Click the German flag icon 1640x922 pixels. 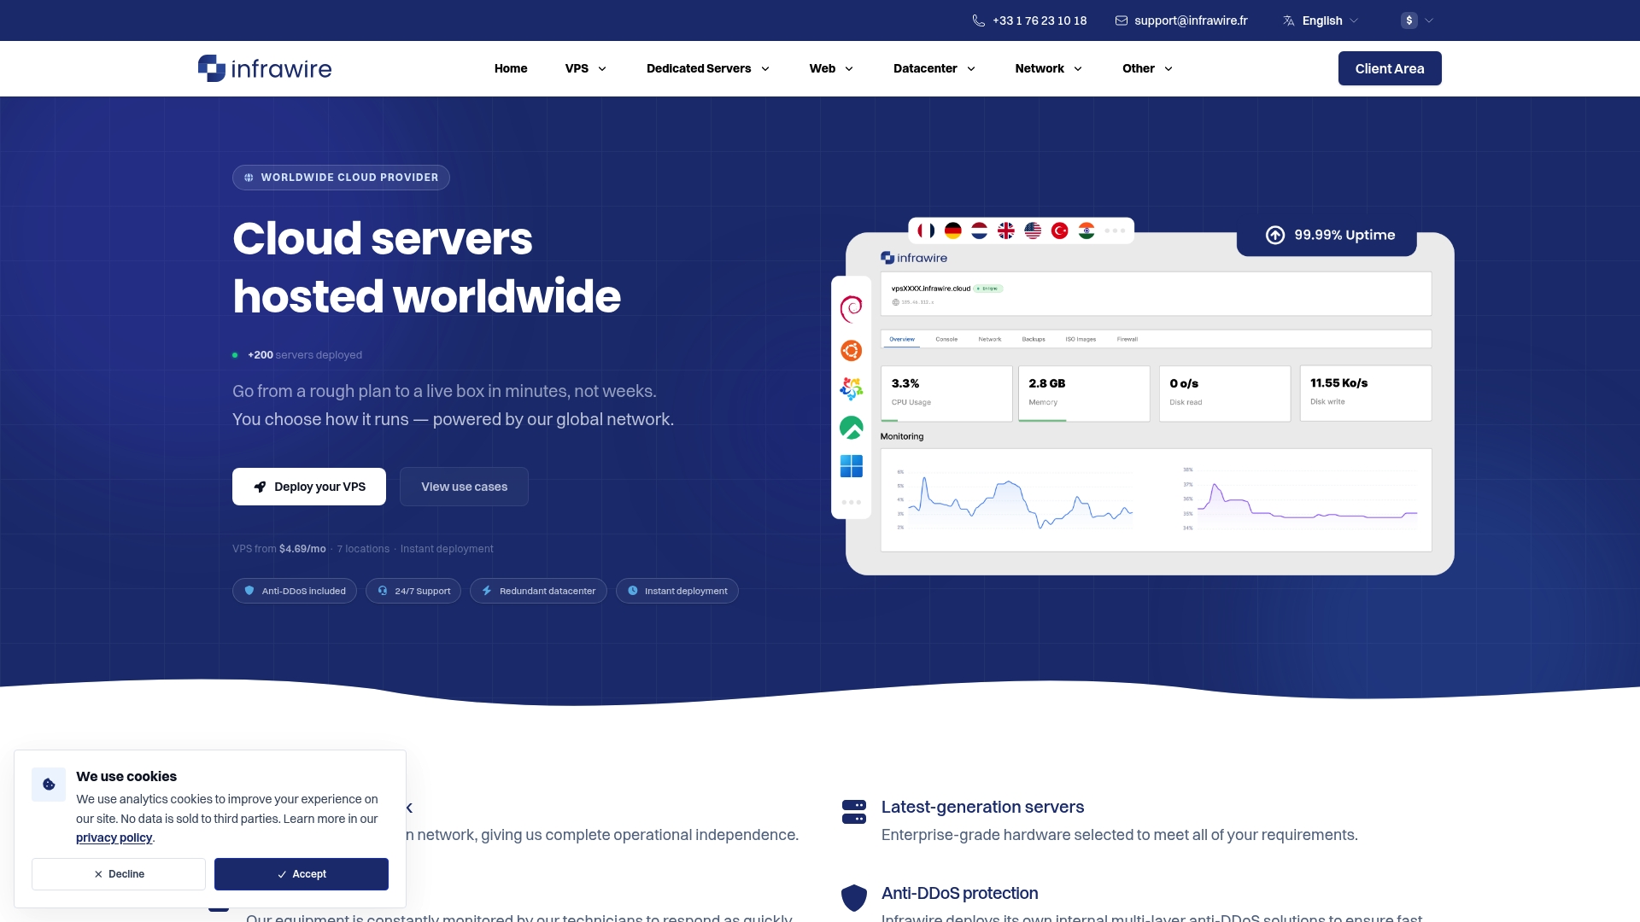click(953, 230)
